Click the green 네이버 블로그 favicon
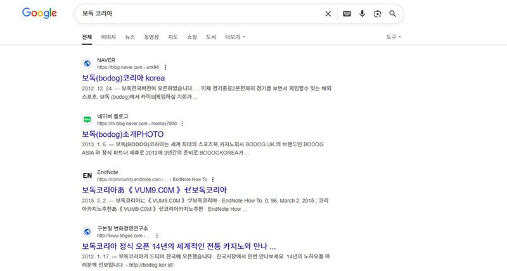The height and width of the screenshot is (271, 507). tap(87, 120)
